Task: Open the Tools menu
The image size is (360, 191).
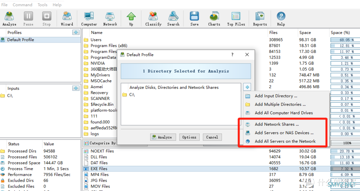Action: coord(42,5)
